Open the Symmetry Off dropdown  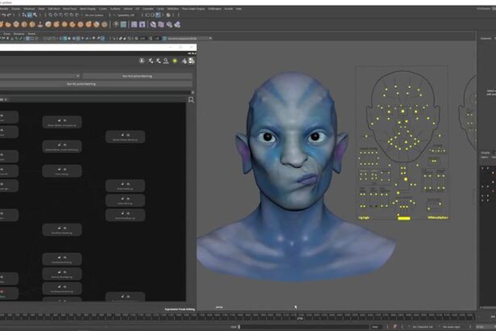pyautogui.click(x=126, y=15)
